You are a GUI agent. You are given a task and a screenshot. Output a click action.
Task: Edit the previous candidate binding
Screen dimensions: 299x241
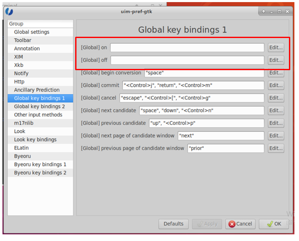click(x=276, y=123)
